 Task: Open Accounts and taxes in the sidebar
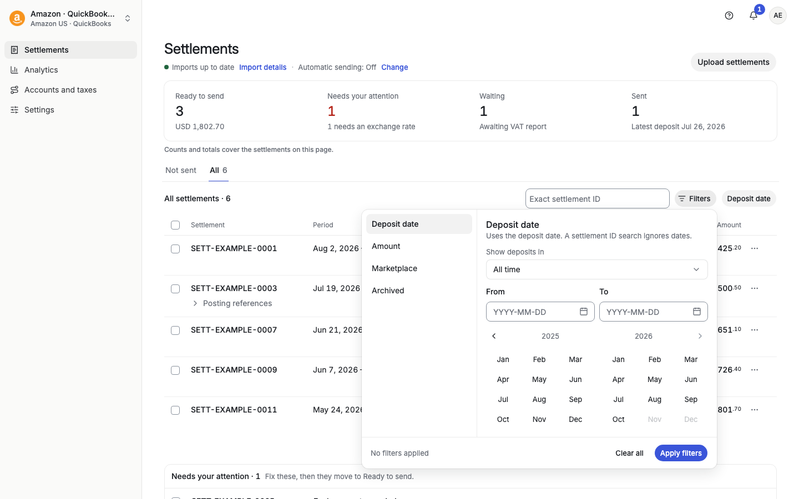coord(70,90)
